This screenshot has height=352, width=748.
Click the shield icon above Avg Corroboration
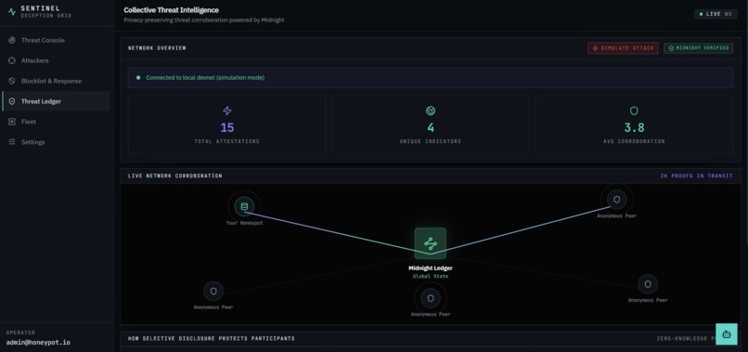634,111
